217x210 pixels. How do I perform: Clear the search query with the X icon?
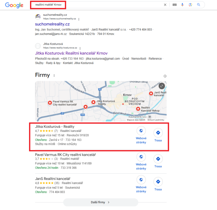tap(165, 5)
